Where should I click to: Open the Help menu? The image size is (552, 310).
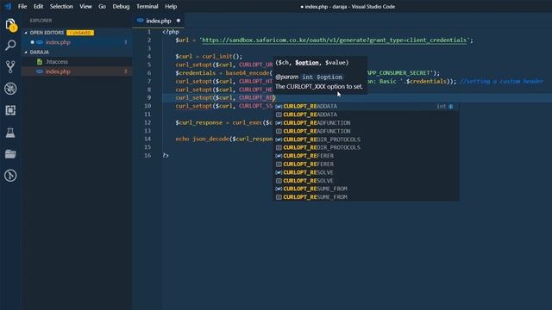point(171,6)
